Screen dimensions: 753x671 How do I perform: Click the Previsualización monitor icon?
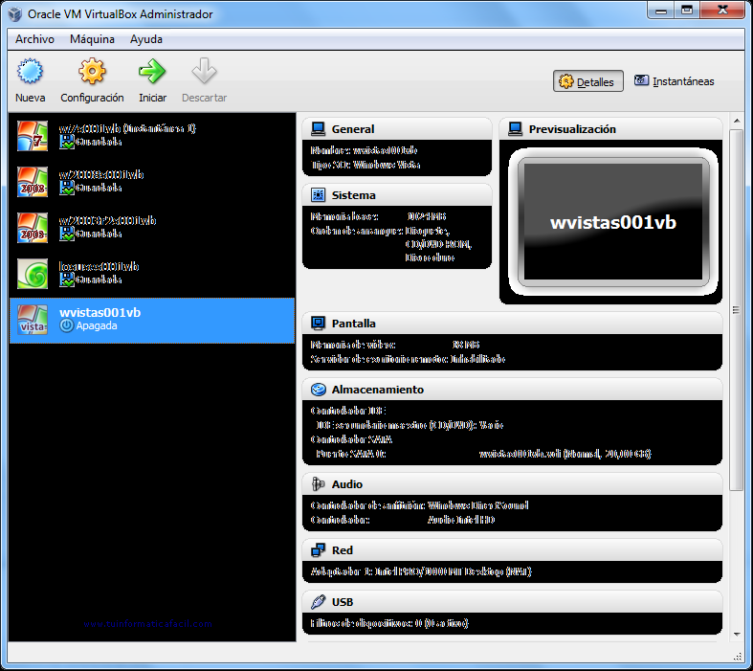516,128
